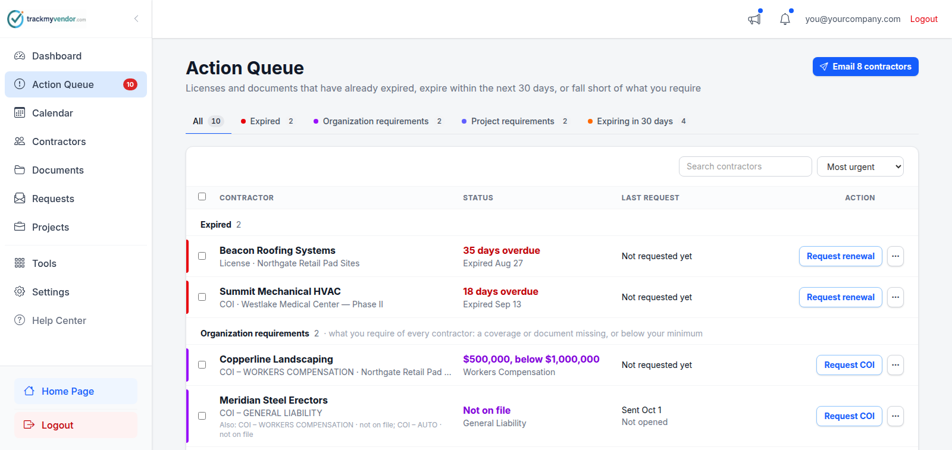Open the notifications bell icon
Screen dimensions: 952x450
pyautogui.click(x=785, y=19)
